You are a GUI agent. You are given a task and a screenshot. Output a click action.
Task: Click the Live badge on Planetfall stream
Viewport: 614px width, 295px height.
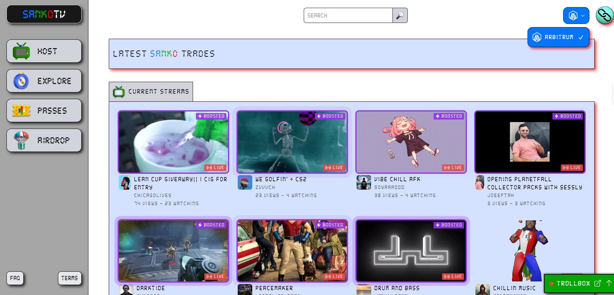click(x=572, y=168)
